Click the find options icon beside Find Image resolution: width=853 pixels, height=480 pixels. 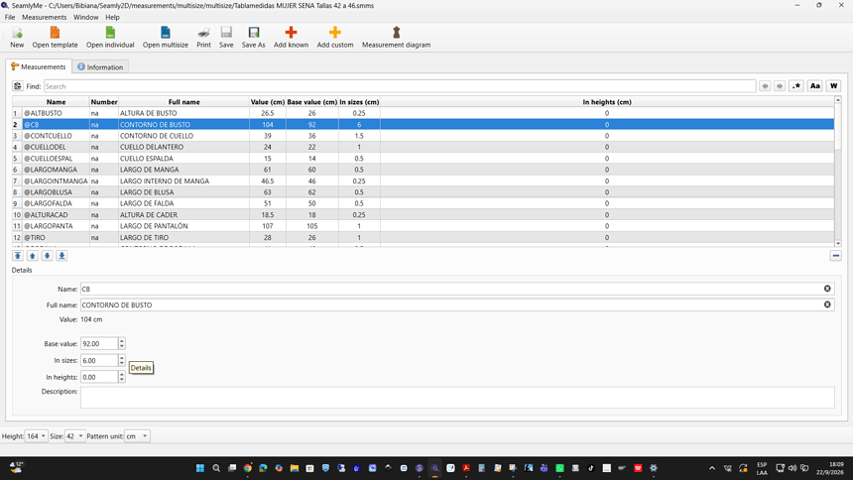tap(18, 86)
